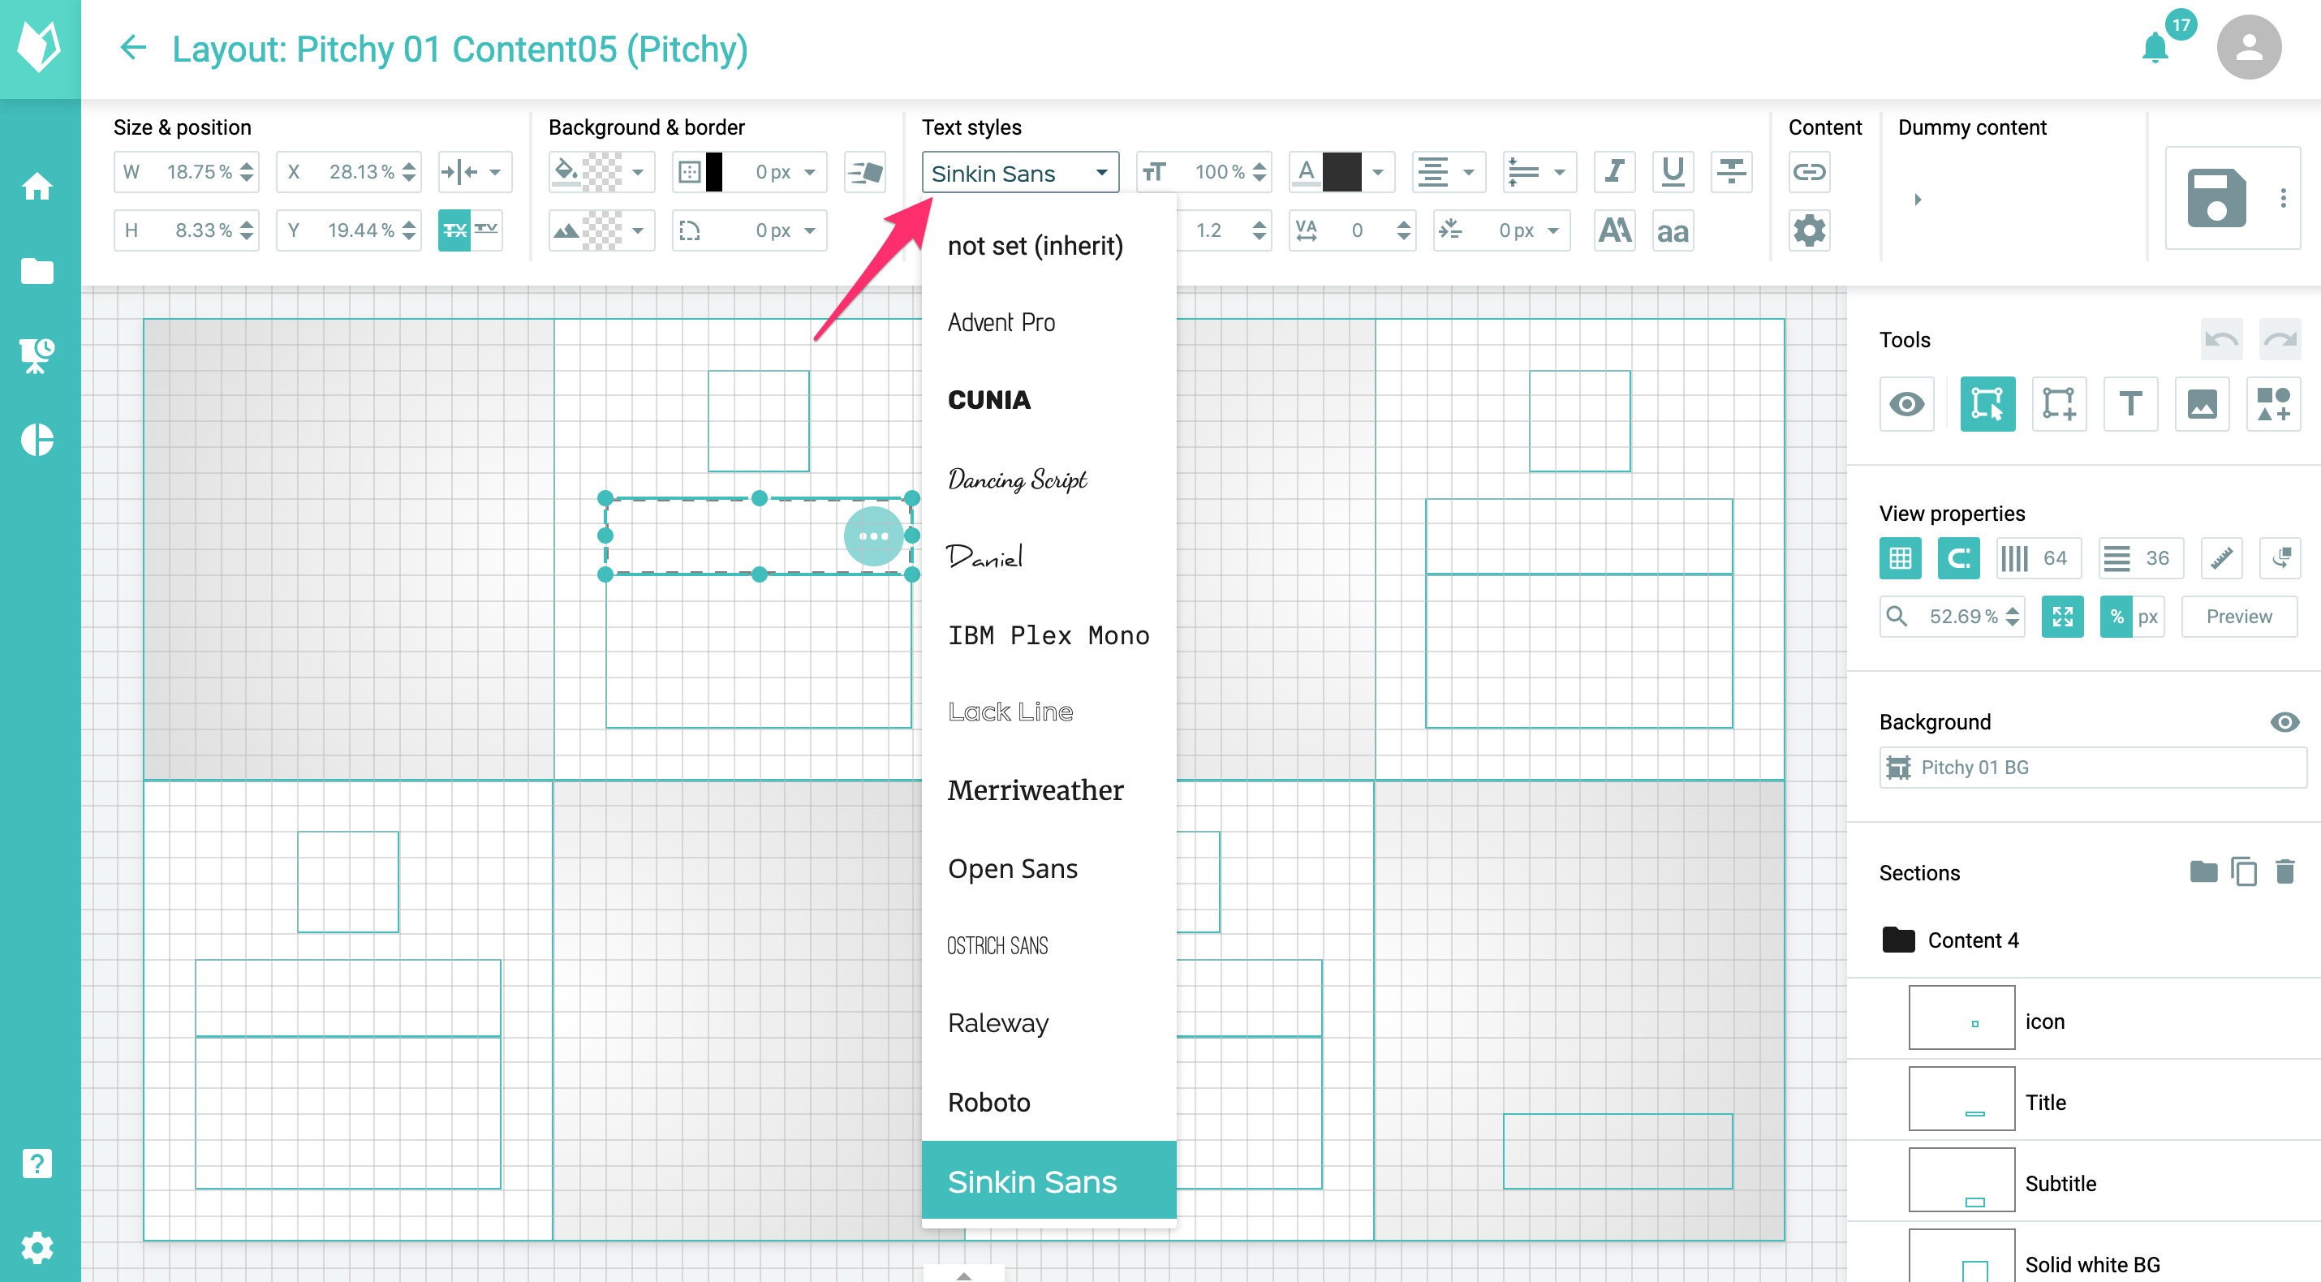Toggle the grid view button
2321x1282 pixels.
(1901, 558)
